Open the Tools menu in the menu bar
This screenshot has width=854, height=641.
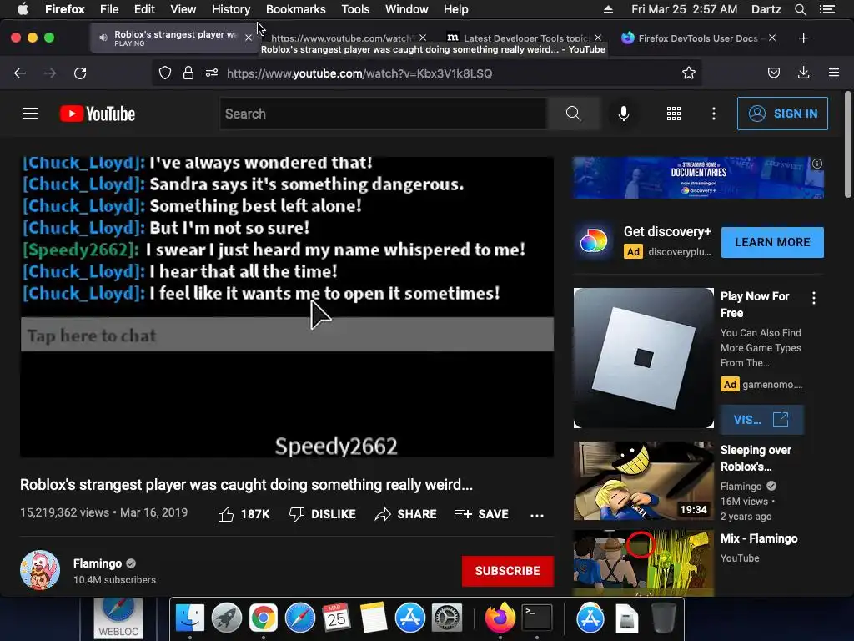click(x=355, y=9)
